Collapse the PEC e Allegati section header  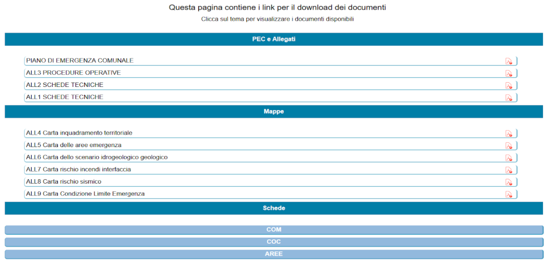pyautogui.click(x=274, y=39)
